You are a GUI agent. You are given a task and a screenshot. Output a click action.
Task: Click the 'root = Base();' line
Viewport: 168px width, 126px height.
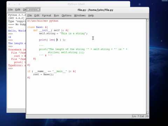click(x=43, y=75)
